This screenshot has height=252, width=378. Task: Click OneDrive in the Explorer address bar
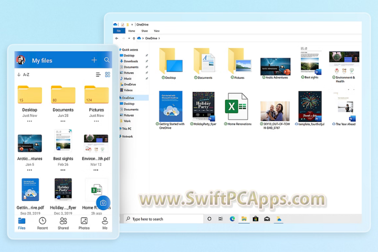(151, 38)
